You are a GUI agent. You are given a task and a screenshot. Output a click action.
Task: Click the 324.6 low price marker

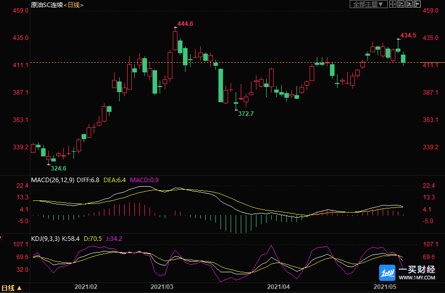pos(58,169)
